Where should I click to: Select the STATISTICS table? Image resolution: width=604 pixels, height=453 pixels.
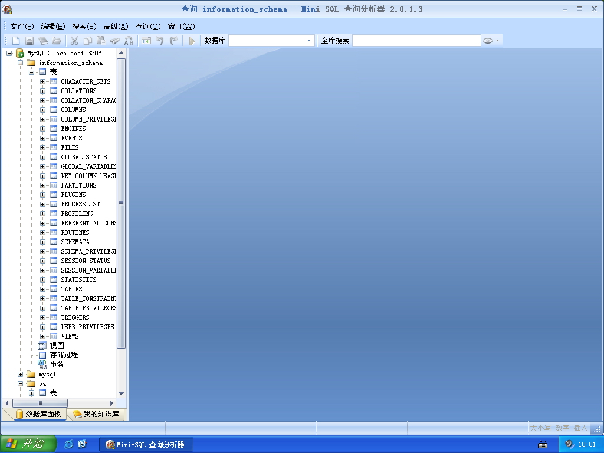[x=78, y=280]
